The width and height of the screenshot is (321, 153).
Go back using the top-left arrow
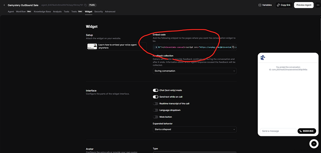click(x=4, y=5)
